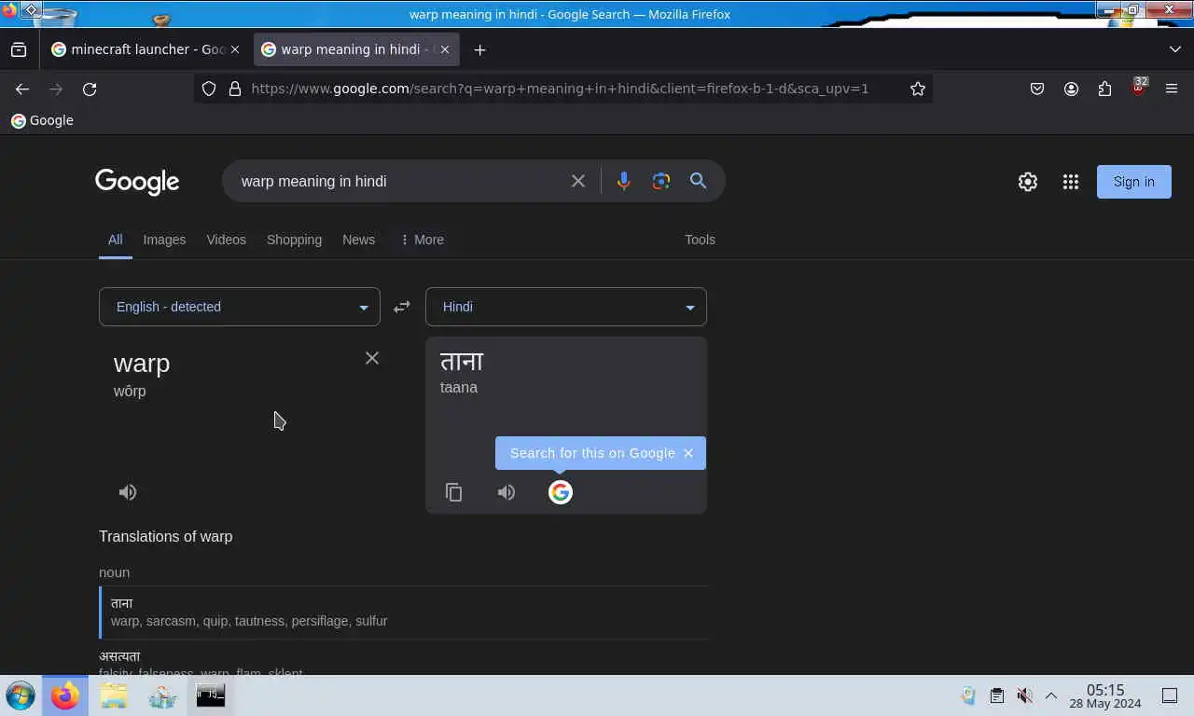Switch to Shopping results
Screen dimensions: 1194x716
click(x=294, y=240)
